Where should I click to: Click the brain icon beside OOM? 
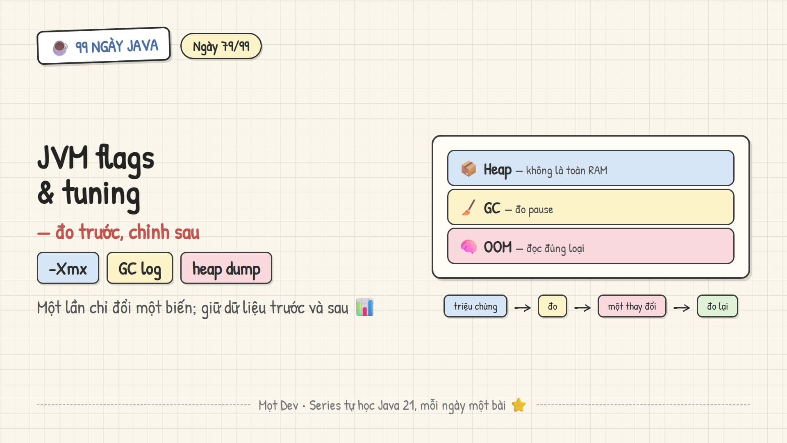click(x=469, y=247)
